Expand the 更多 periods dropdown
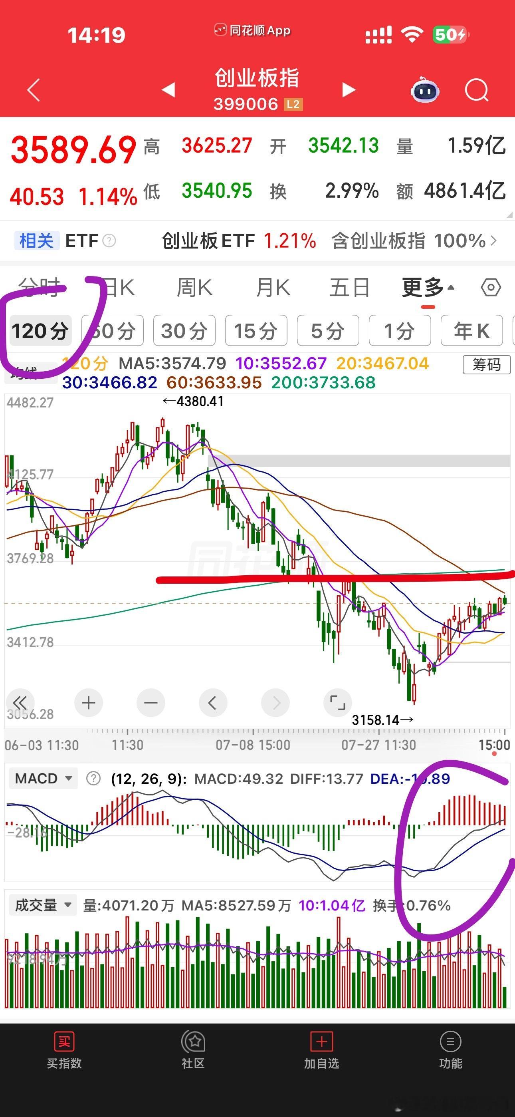 [x=428, y=288]
